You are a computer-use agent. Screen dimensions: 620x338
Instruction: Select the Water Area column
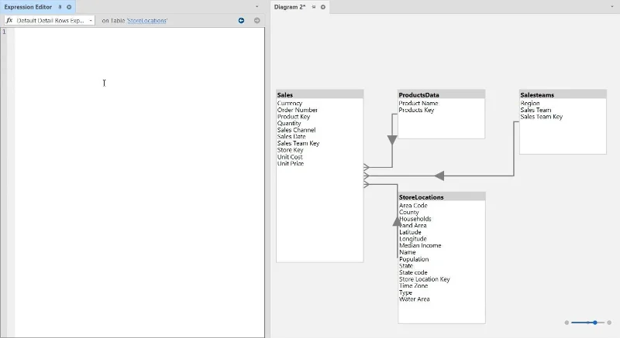(414, 299)
